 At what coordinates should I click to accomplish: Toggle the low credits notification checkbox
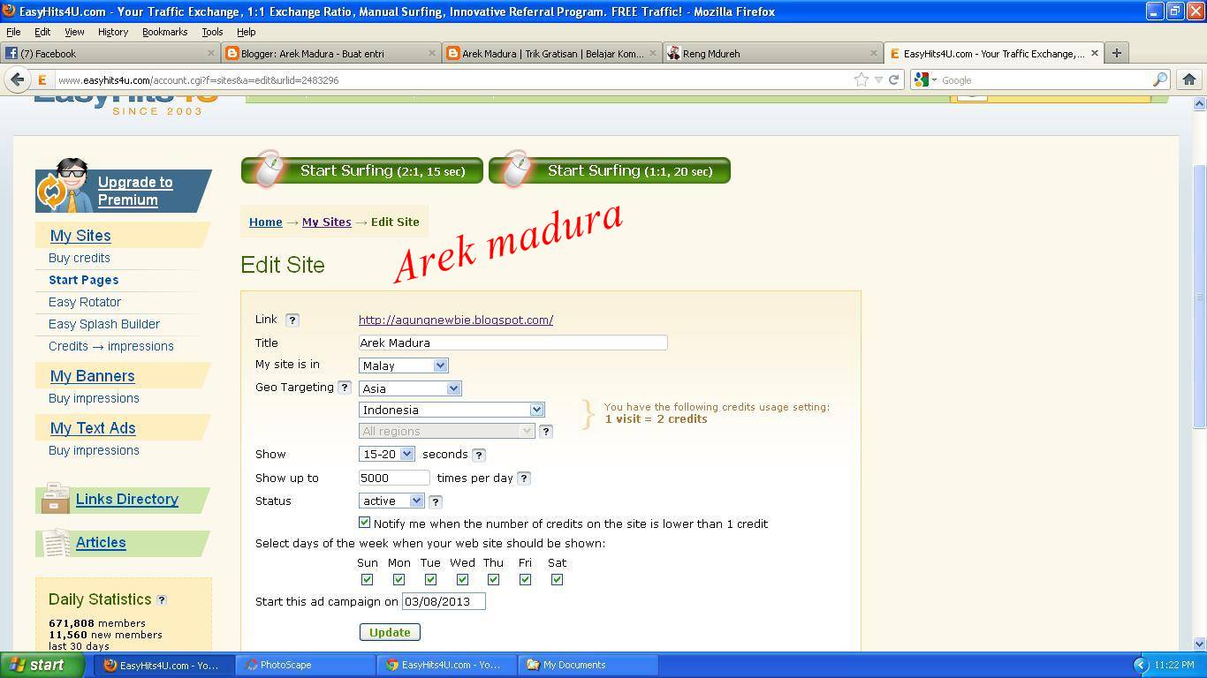click(x=365, y=523)
